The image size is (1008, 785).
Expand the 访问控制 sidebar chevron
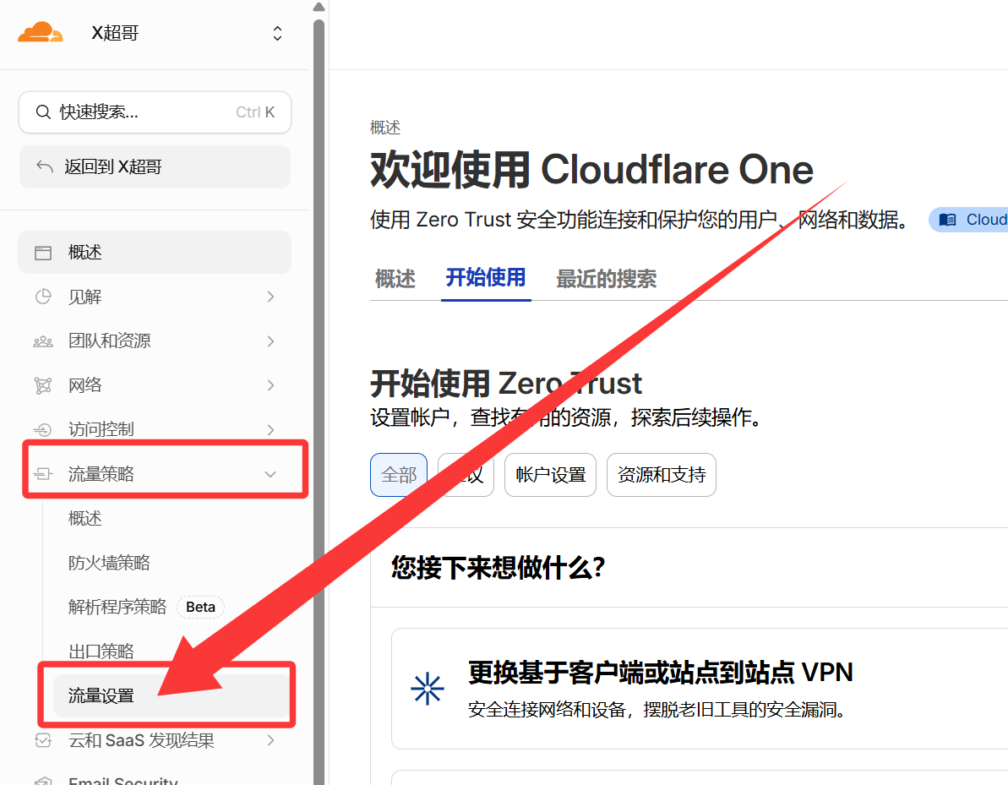coord(270,429)
